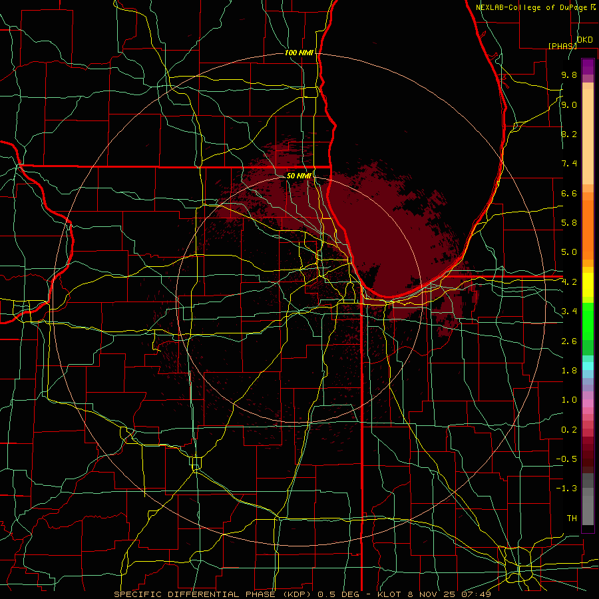This screenshot has height=599, width=599.
Task: Click the '-0.5' scale value
Action: pyautogui.click(x=566, y=459)
